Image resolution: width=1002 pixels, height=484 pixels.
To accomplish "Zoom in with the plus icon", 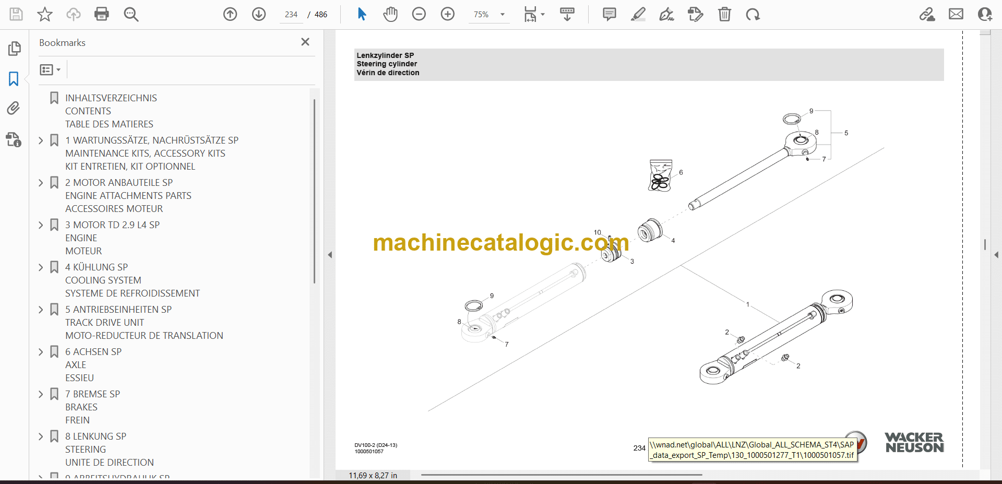I will tap(448, 14).
